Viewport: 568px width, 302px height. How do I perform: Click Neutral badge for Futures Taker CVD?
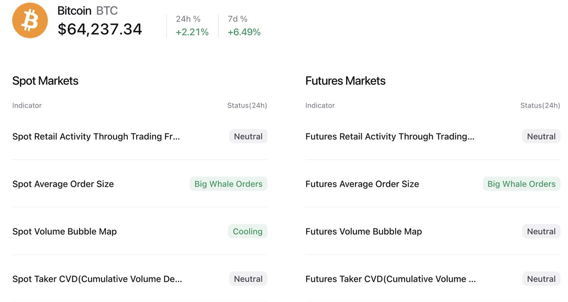coord(541,279)
